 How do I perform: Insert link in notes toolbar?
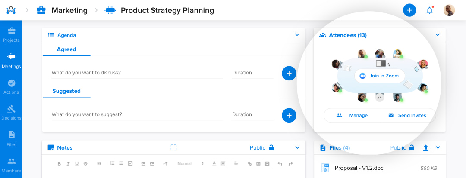249,163
